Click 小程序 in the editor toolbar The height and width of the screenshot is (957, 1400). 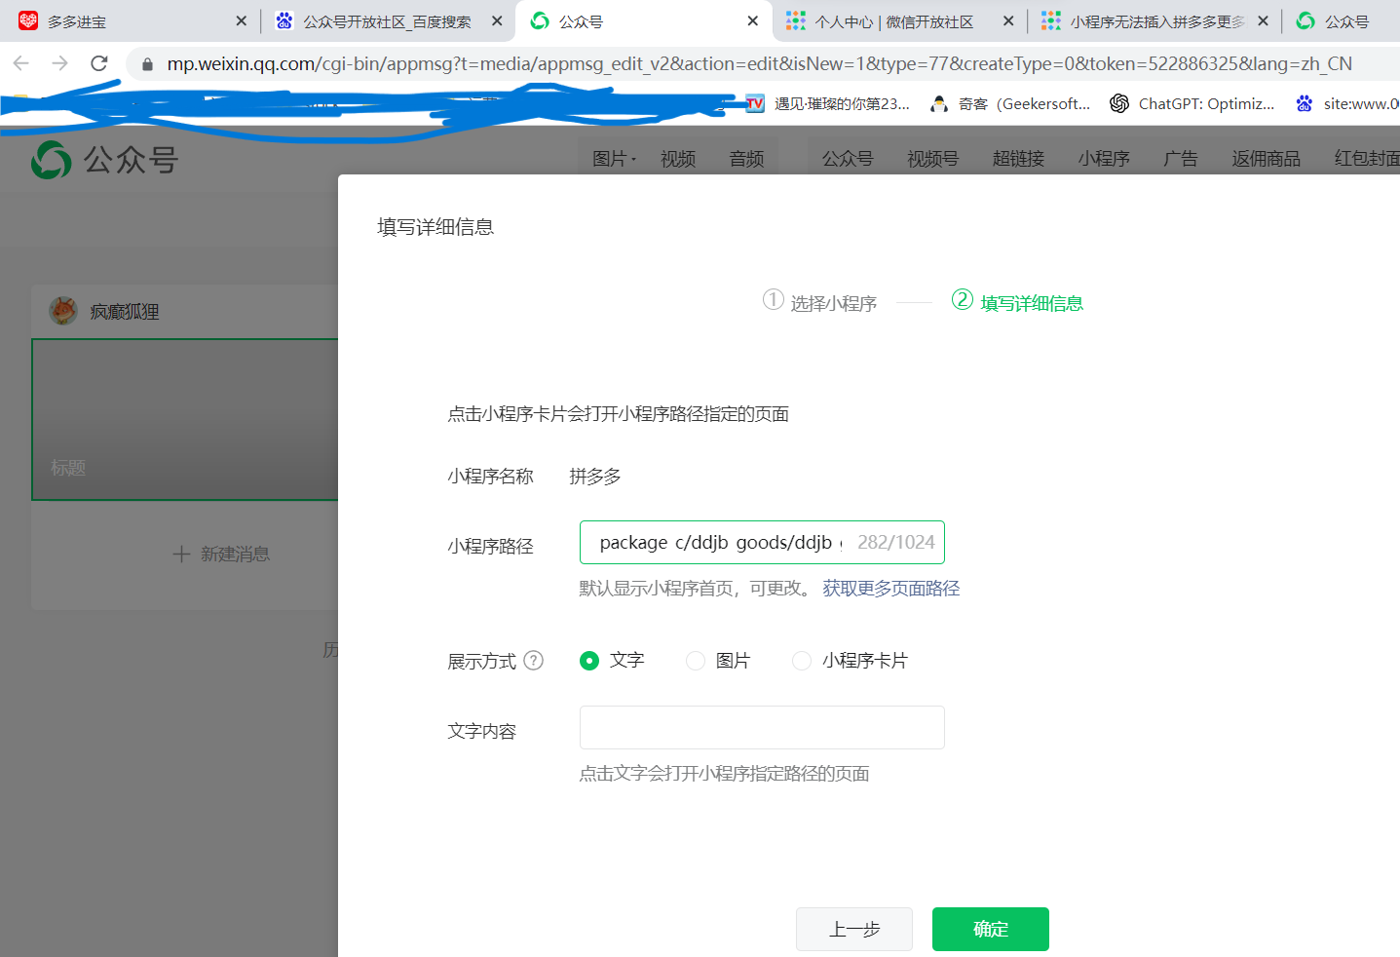[x=1104, y=159]
